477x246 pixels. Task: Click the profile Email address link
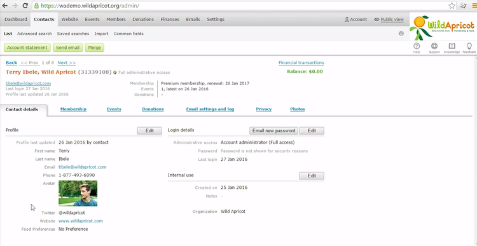click(x=83, y=167)
